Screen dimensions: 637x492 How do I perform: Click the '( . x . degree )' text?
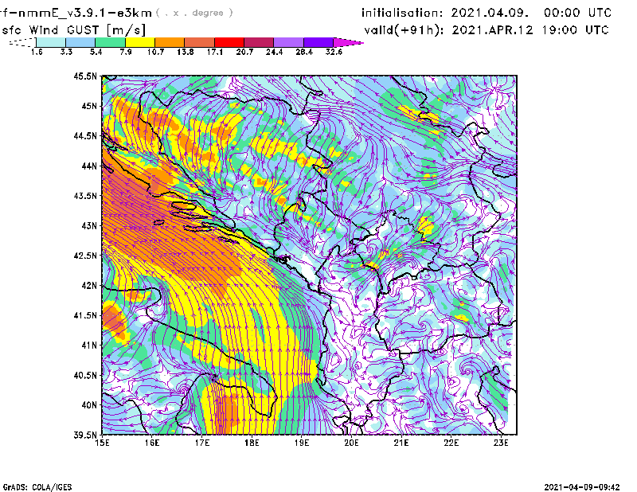pos(195,13)
